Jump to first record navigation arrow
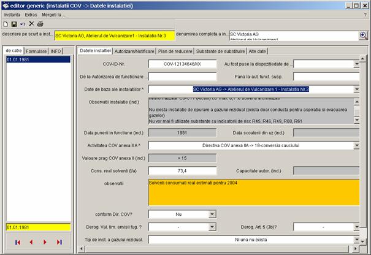This screenshot has width=371, height=255. [17, 242]
